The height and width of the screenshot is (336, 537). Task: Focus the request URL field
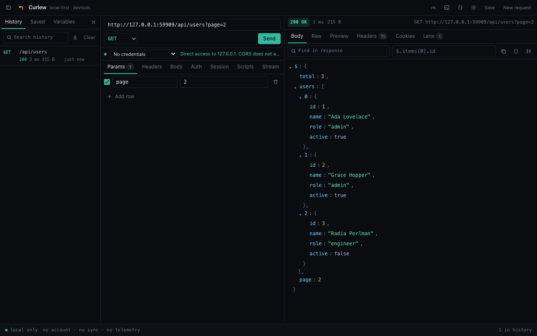pyautogui.click(x=192, y=25)
